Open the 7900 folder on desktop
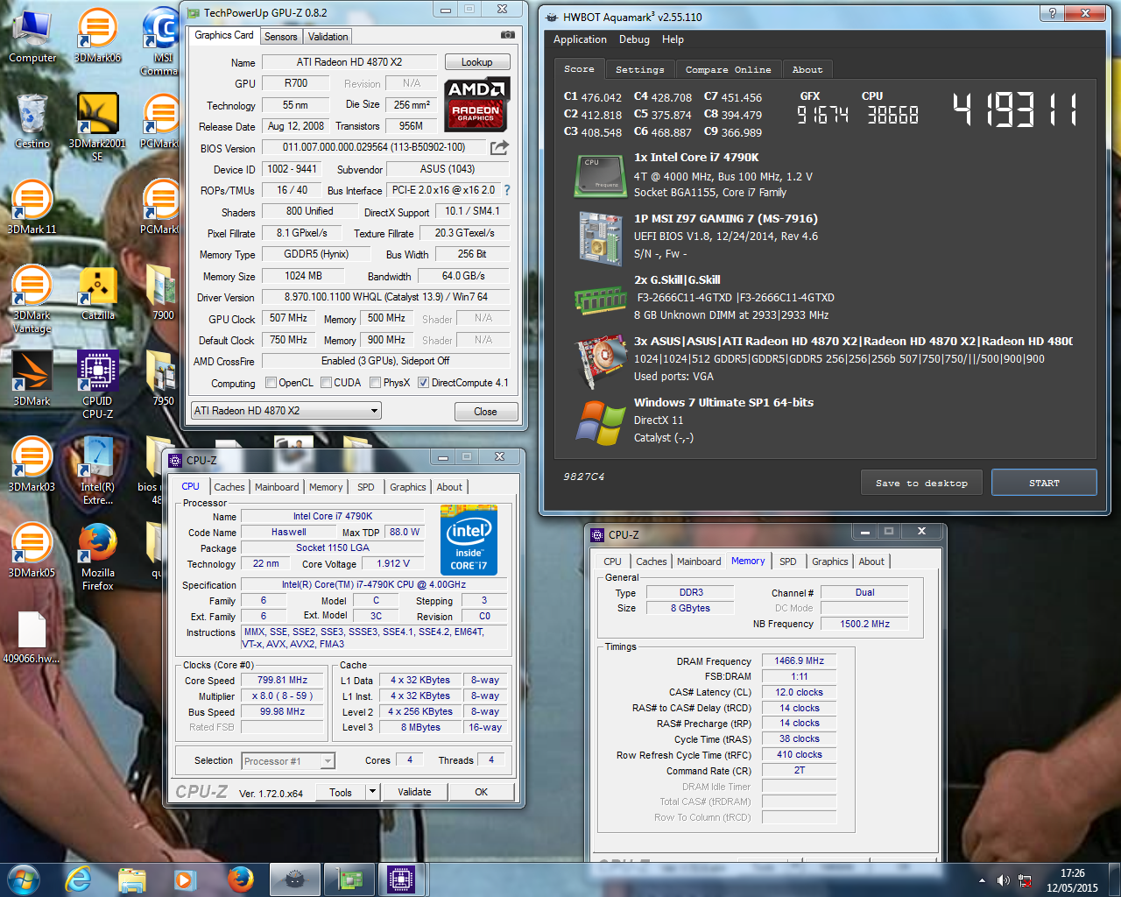The image size is (1121, 897). (163, 293)
